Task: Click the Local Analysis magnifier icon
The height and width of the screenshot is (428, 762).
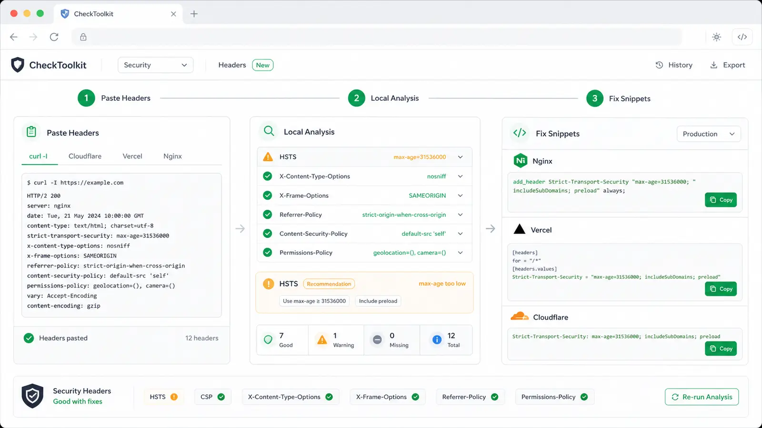Action: coord(269,131)
